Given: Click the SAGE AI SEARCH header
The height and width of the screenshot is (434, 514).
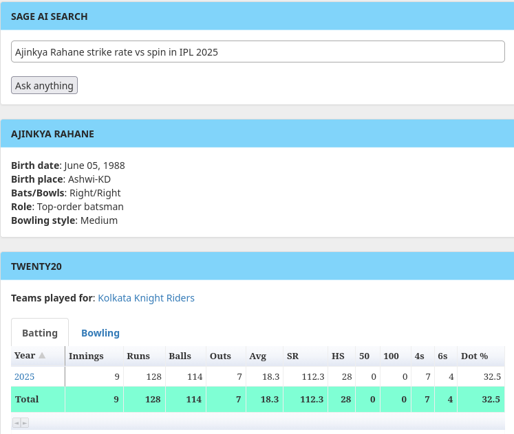Looking at the screenshot, I should point(257,16).
